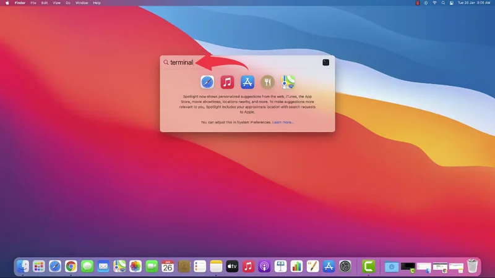The width and height of the screenshot is (495, 278).
Task: Expand the Wi-Fi status menu
Action: tap(434, 3)
